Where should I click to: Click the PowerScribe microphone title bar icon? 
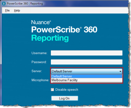click(4, 4)
